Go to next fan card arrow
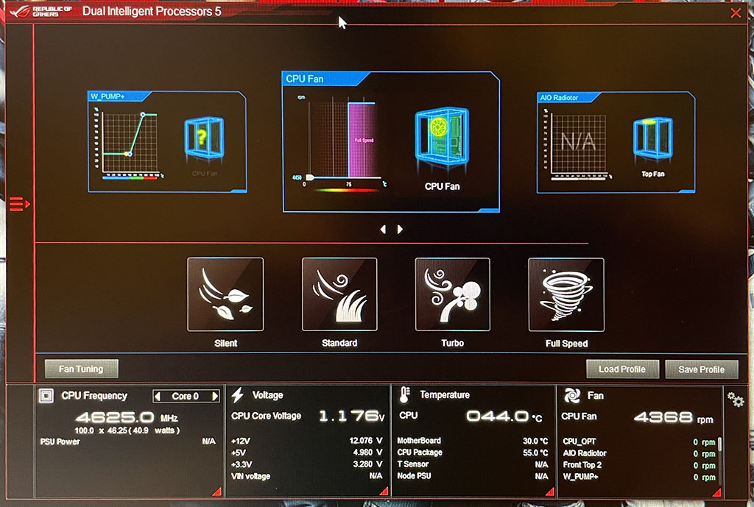This screenshot has width=754, height=507. (400, 230)
